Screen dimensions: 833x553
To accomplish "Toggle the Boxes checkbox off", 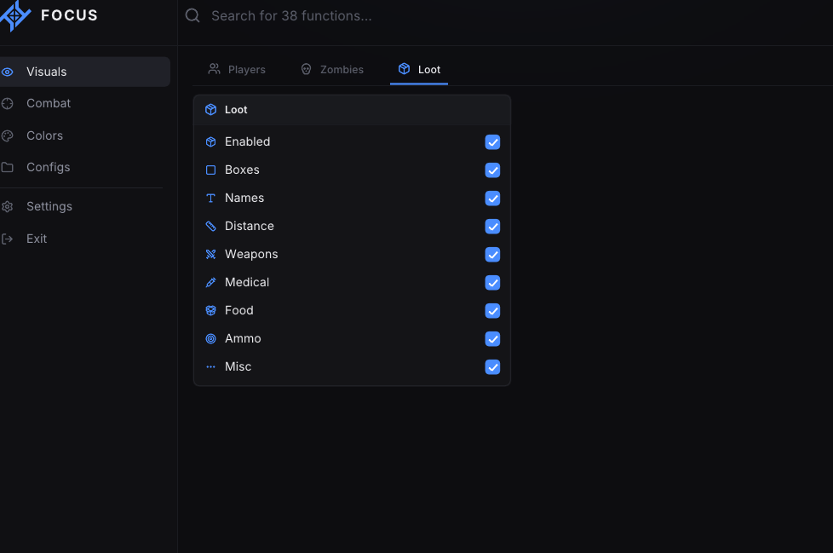I will (x=492, y=170).
